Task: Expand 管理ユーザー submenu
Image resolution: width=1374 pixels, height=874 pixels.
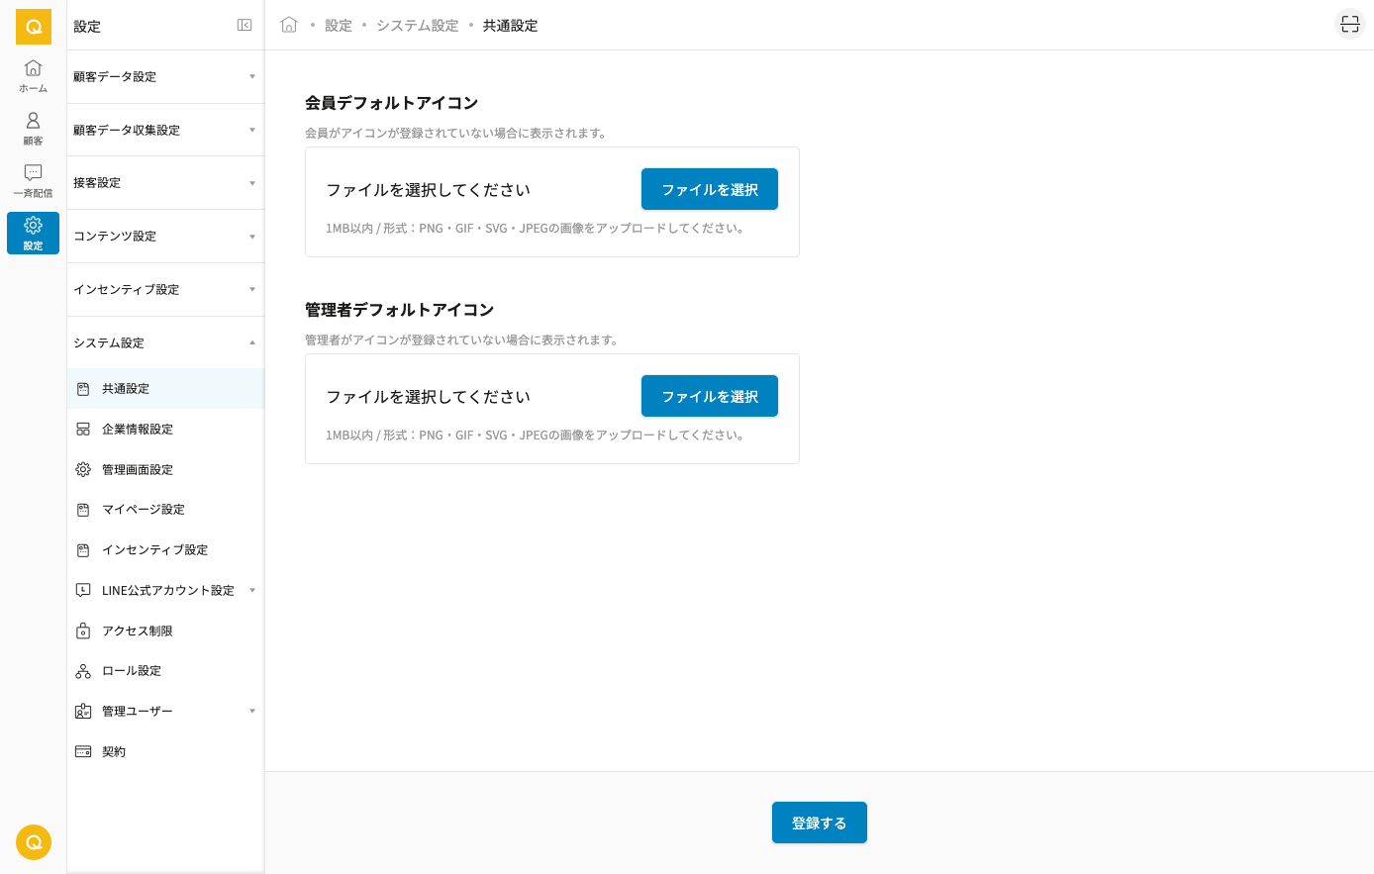Action: pos(252,712)
